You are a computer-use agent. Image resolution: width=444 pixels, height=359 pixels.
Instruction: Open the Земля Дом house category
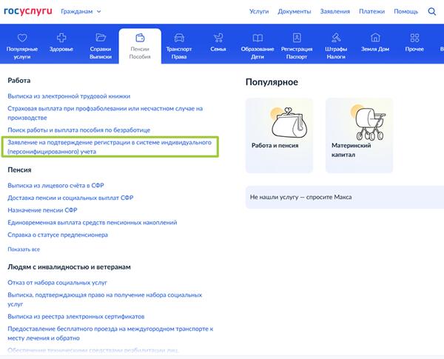coord(375,43)
